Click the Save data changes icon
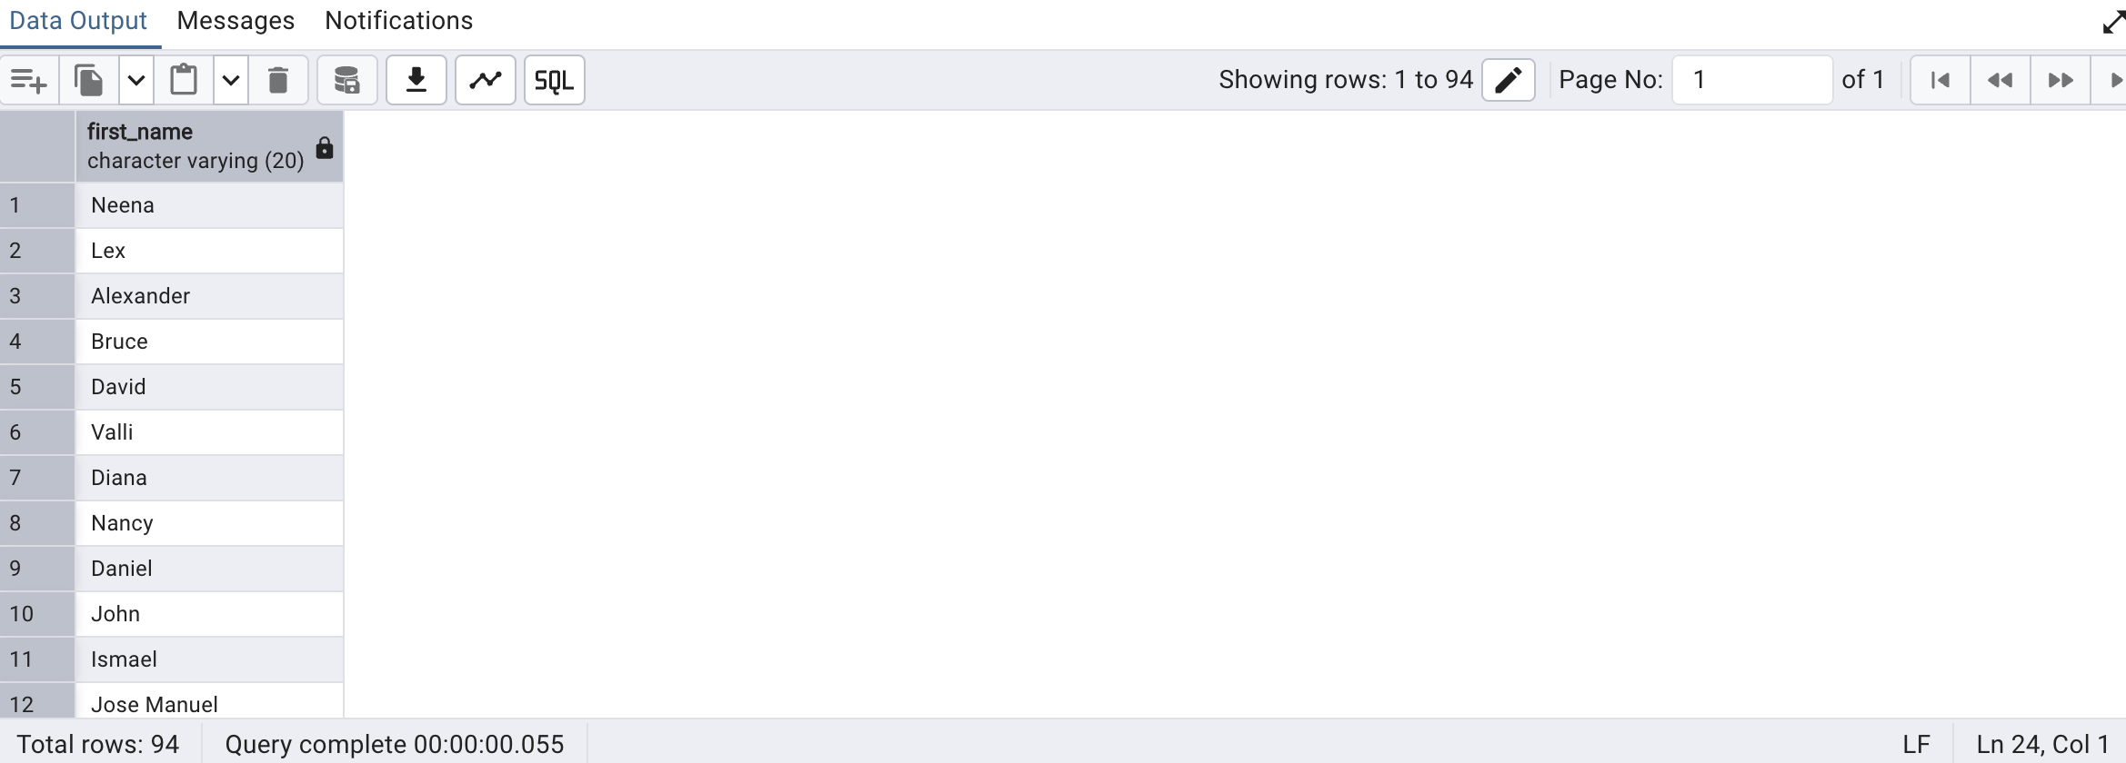Image resolution: width=2126 pixels, height=763 pixels. pyautogui.click(x=346, y=81)
